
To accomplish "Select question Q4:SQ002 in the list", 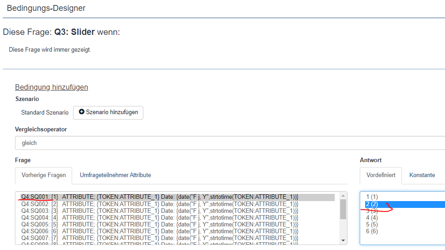I will (159, 204).
